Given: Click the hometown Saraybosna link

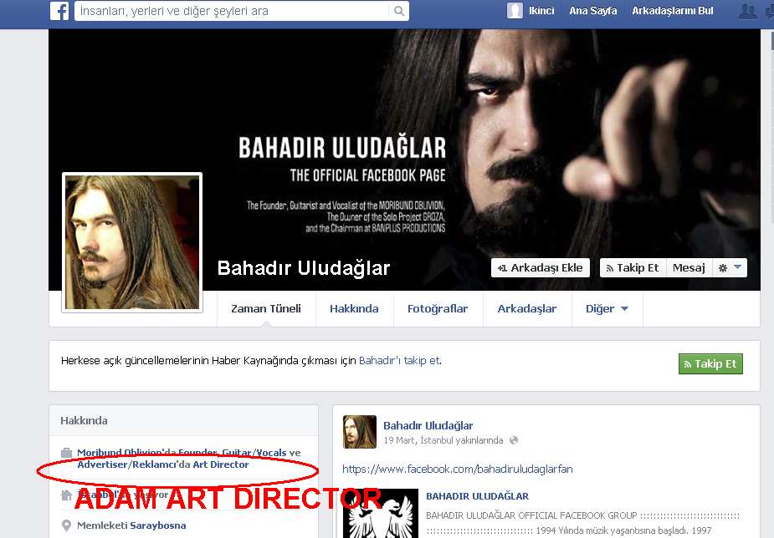Looking at the screenshot, I should 158,525.
